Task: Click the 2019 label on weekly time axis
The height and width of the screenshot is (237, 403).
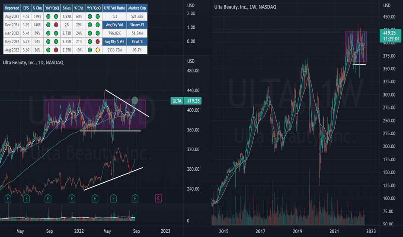Action: tap(297, 231)
